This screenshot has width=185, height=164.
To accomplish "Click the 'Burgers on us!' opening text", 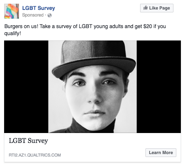I will (21, 26).
